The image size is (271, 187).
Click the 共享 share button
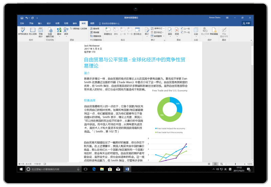[247, 23]
